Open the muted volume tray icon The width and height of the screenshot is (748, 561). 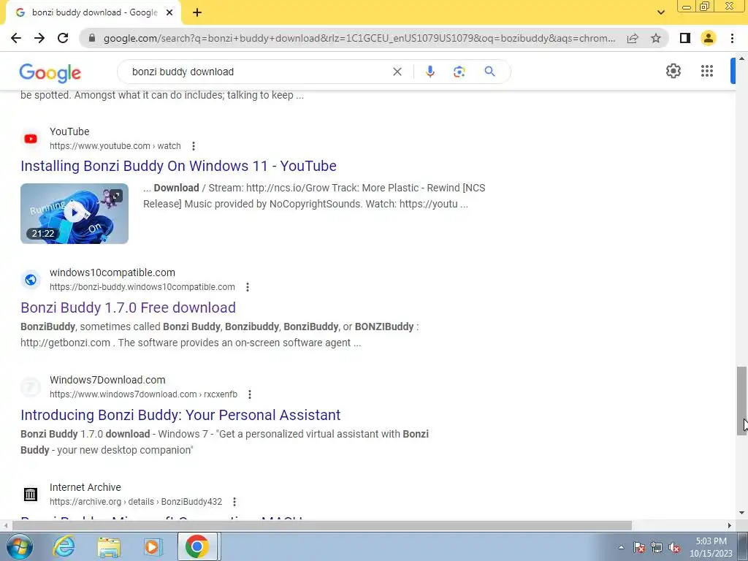click(674, 547)
